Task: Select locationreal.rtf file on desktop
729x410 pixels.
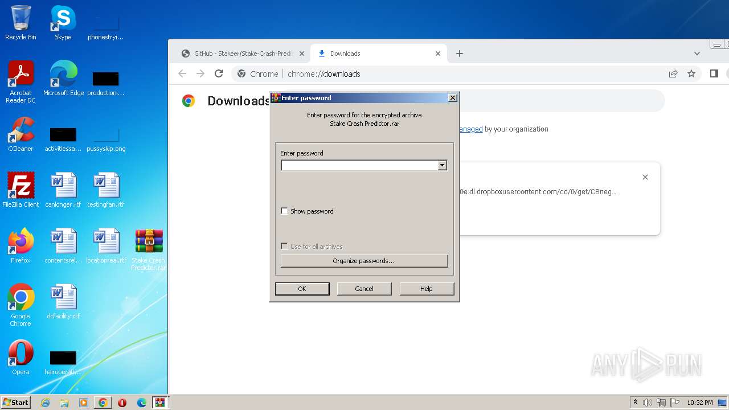Action: pyautogui.click(x=106, y=246)
